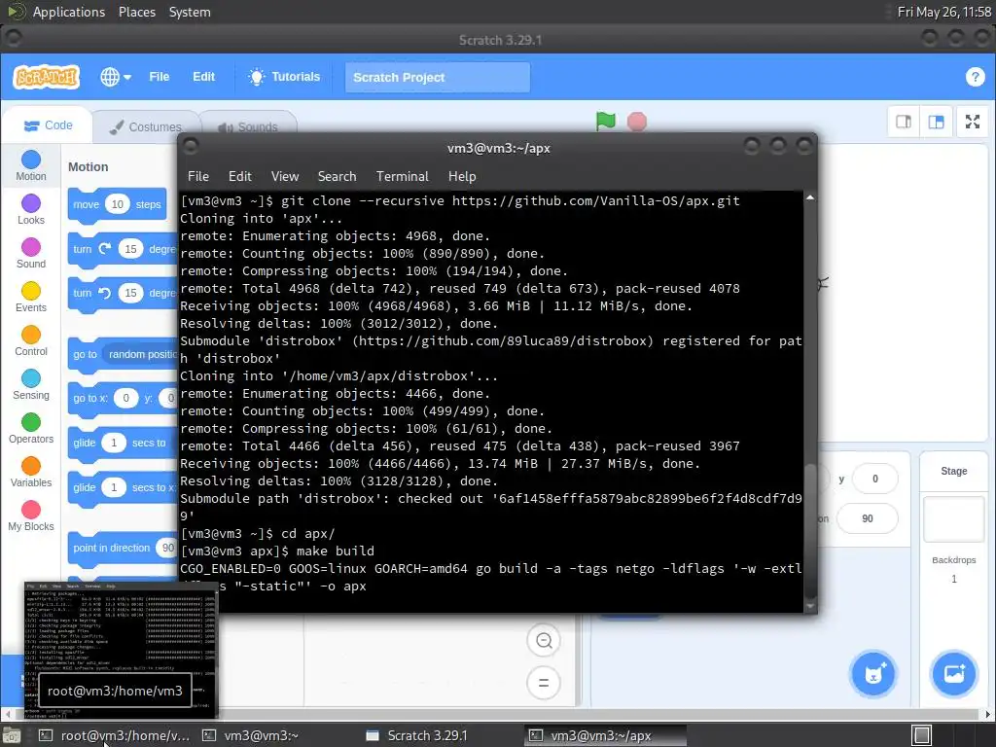This screenshot has height=747, width=996.
Task: Click the turn clockwise 15 degrees block
Action: (x=82, y=249)
